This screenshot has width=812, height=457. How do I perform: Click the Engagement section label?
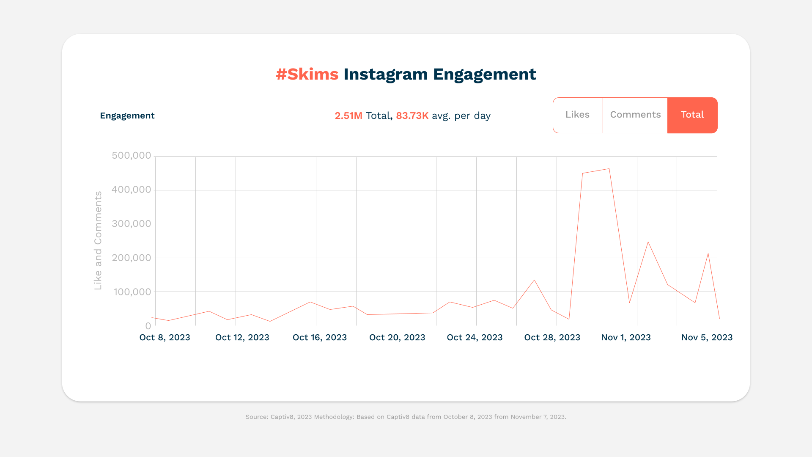click(127, 115)
